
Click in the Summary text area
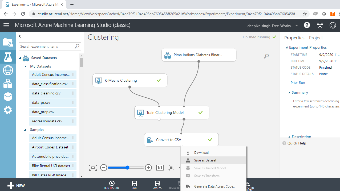315,112
